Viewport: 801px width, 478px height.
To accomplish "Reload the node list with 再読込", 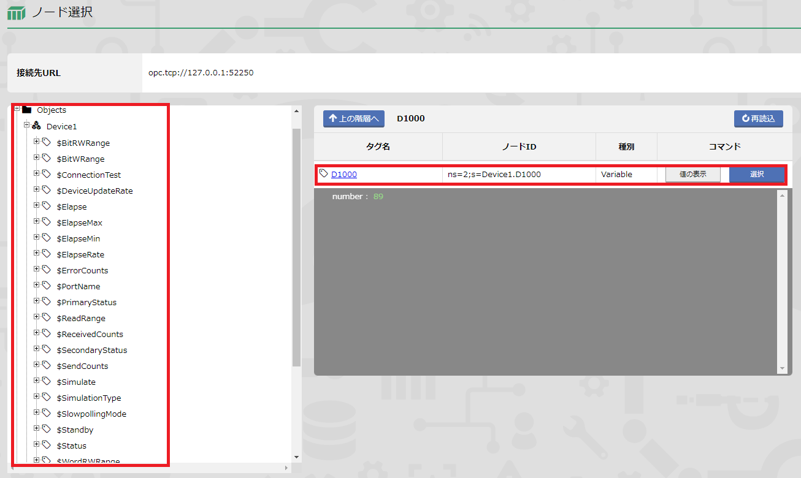I will click(x=759, y=118).
